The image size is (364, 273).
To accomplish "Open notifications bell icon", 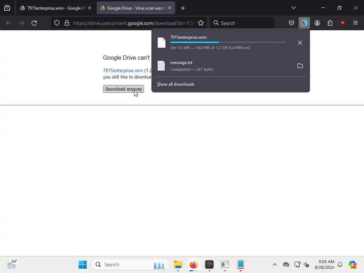I will tap(340, 264).
